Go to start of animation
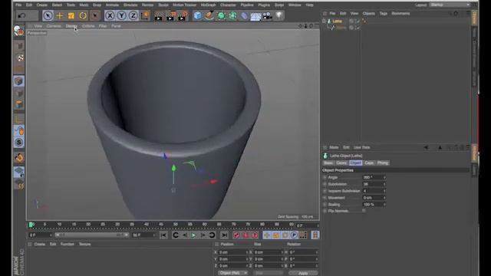The width and height of the screenshot is (491, 276). [163, 235]
